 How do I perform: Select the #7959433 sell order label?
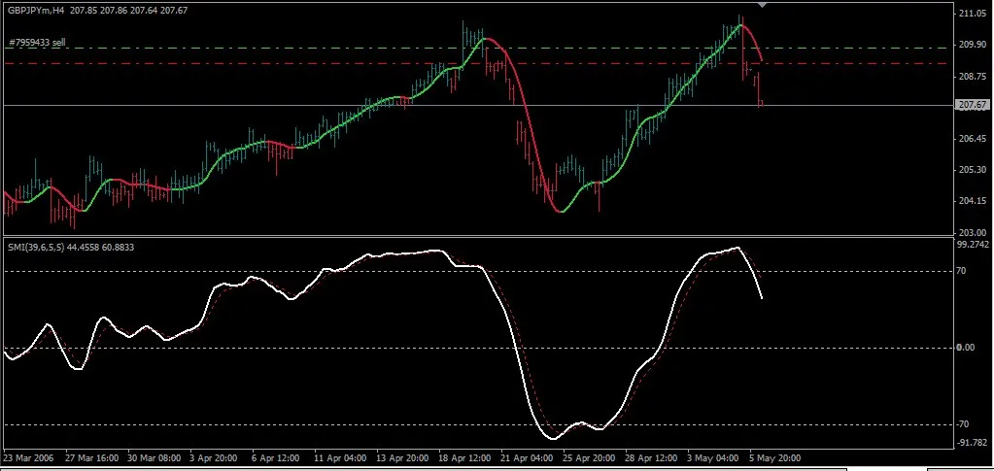click(x=37, y=43)
